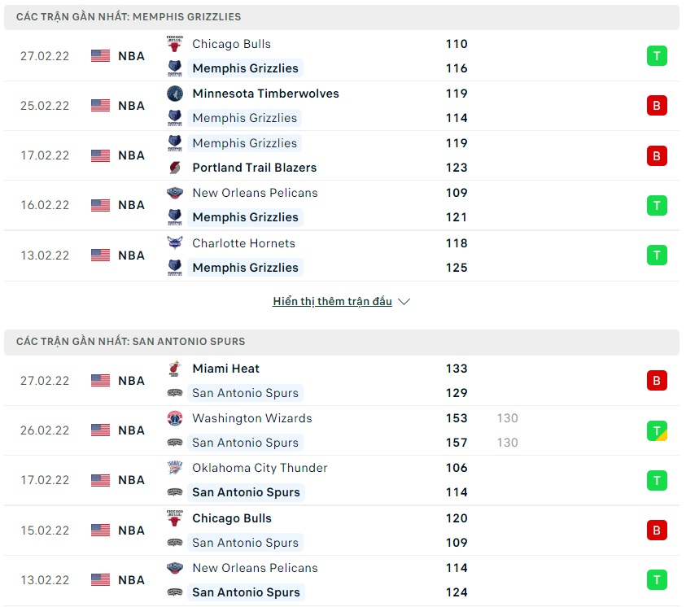Open the San Antonio Spurs recent matches header
Screen dimensions: 686x607
pos(130,342)
